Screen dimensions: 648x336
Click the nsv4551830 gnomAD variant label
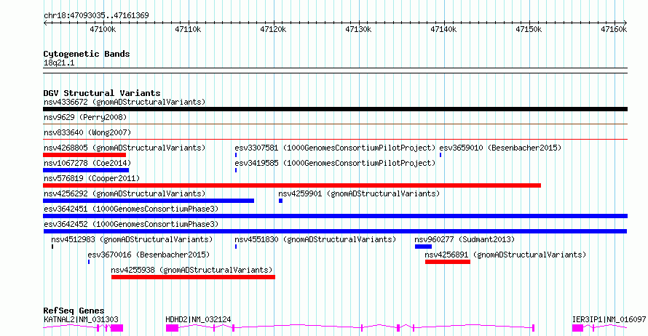(315, 239)
